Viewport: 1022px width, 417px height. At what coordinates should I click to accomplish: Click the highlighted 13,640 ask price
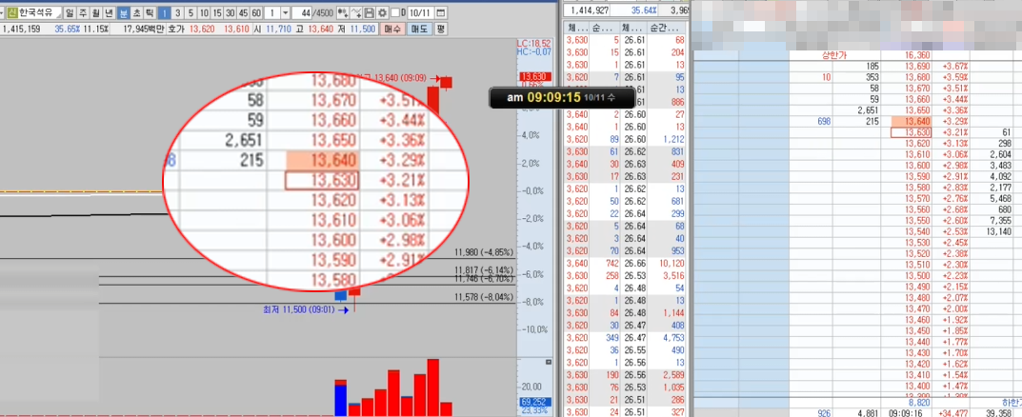912,121
